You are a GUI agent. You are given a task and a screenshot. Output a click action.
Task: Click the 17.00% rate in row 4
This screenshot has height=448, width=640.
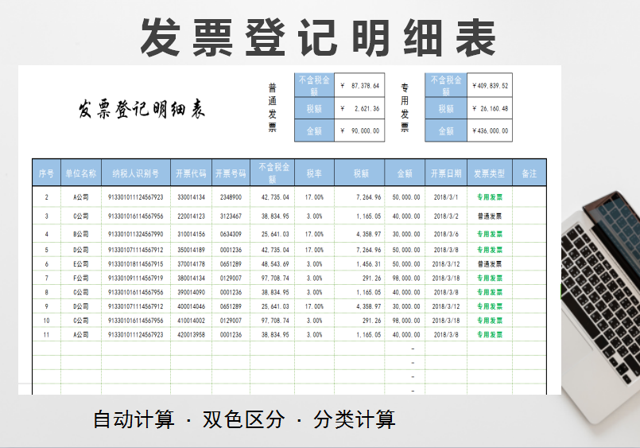pyautogui.click(x=314, y=234)
